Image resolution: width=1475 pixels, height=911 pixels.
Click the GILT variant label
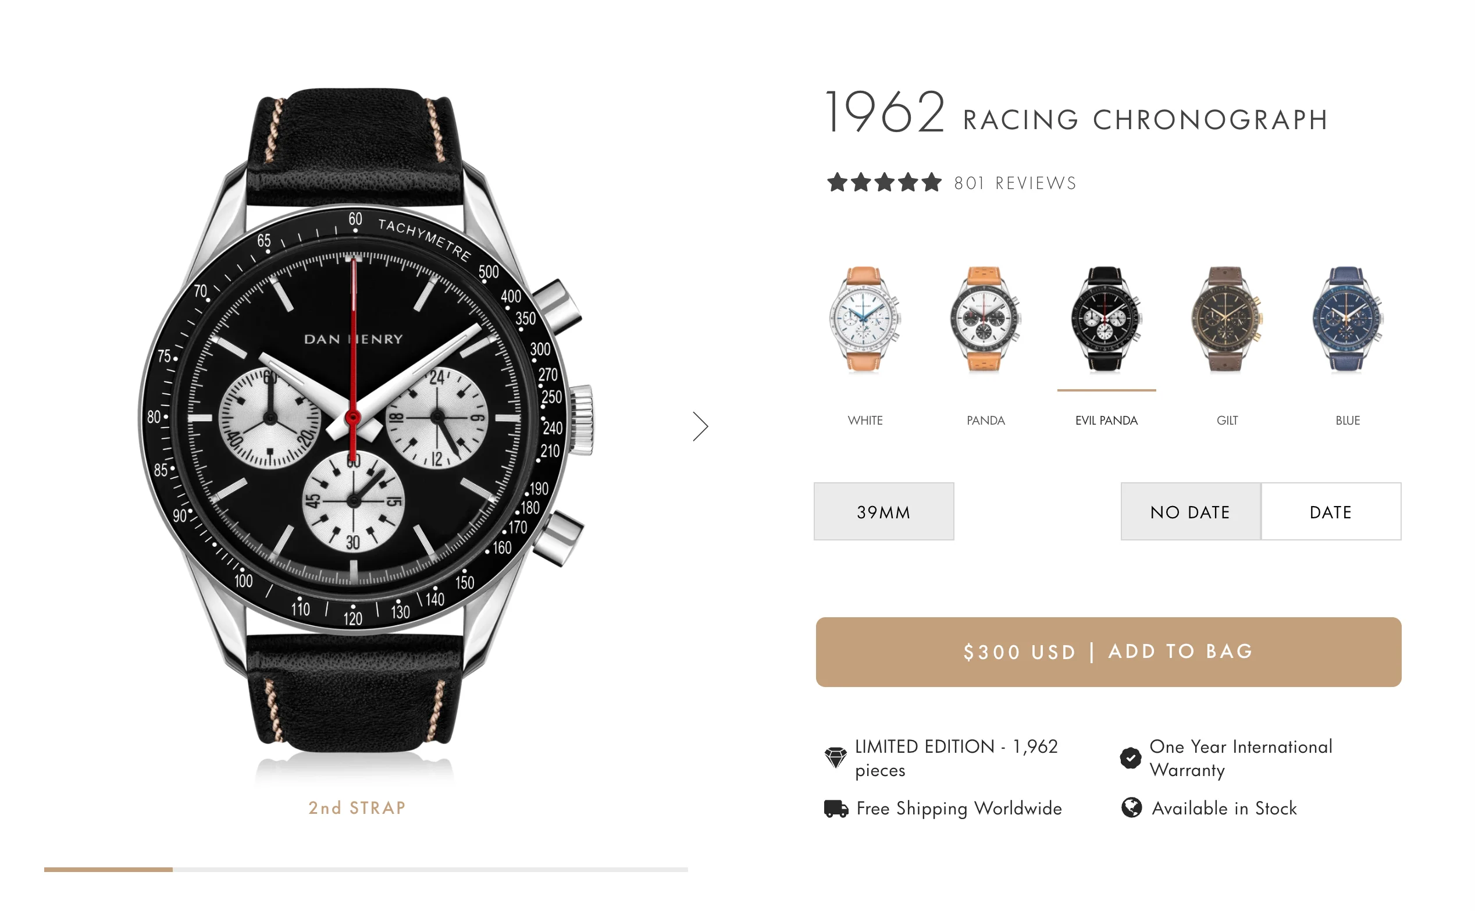pos(1227,421)
